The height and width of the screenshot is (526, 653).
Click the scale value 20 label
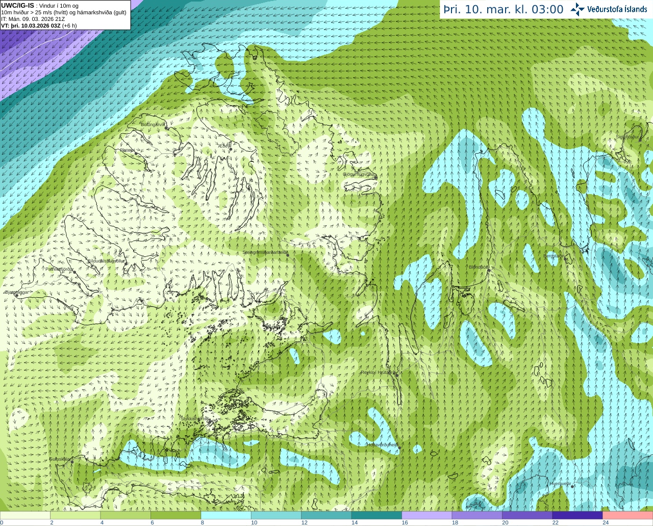(x=505, y=522)
